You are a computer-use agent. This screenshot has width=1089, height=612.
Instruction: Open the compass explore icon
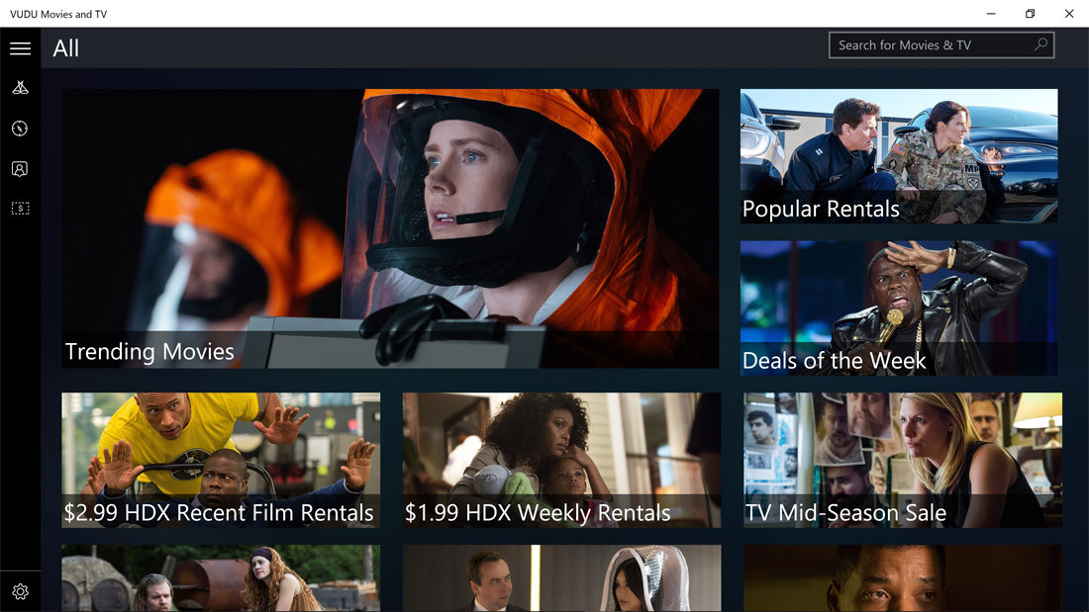click(20, 129)
